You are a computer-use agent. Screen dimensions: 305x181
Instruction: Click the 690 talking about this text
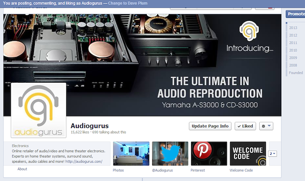point(109,132)
